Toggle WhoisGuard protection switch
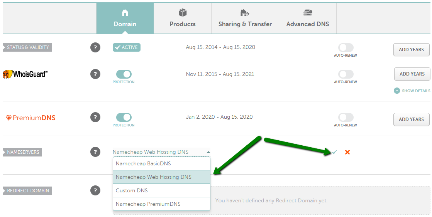 coord(124,74)
